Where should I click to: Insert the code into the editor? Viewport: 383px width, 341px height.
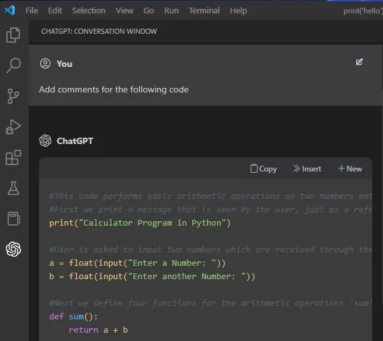coord(307,169)
